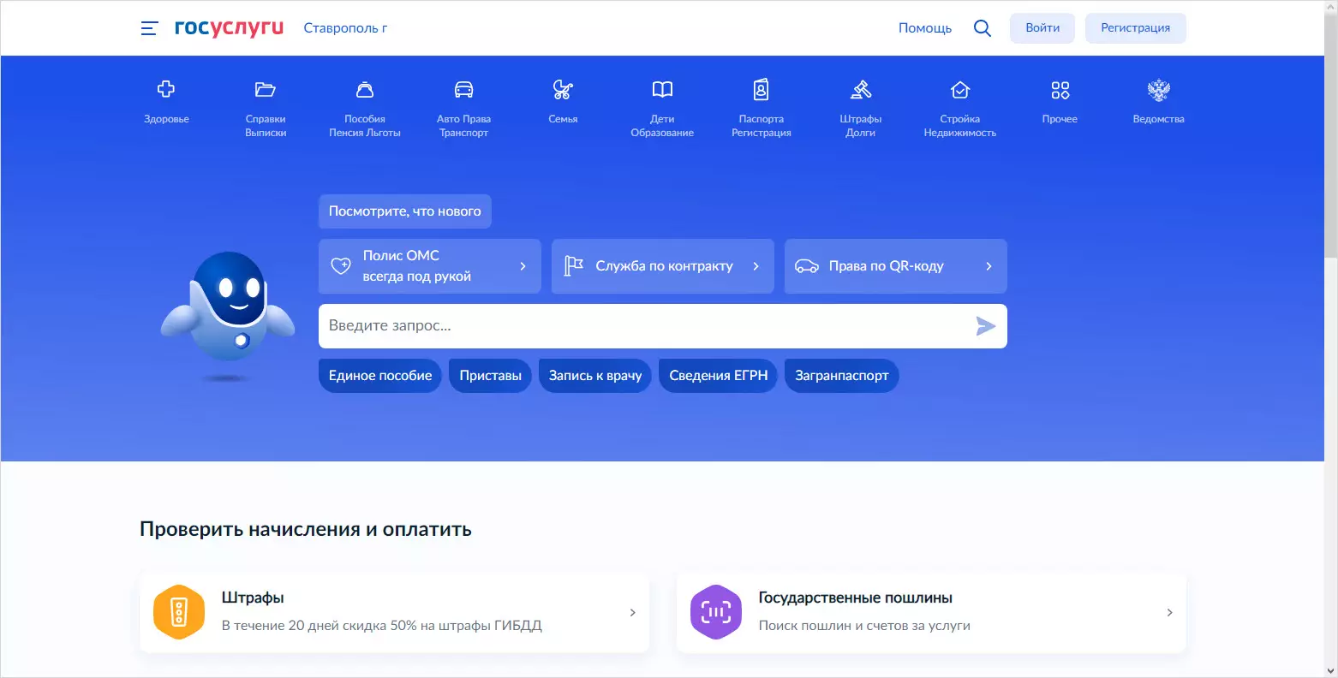Select the Сведения ЕГРН chip

[x=719, y=376]
